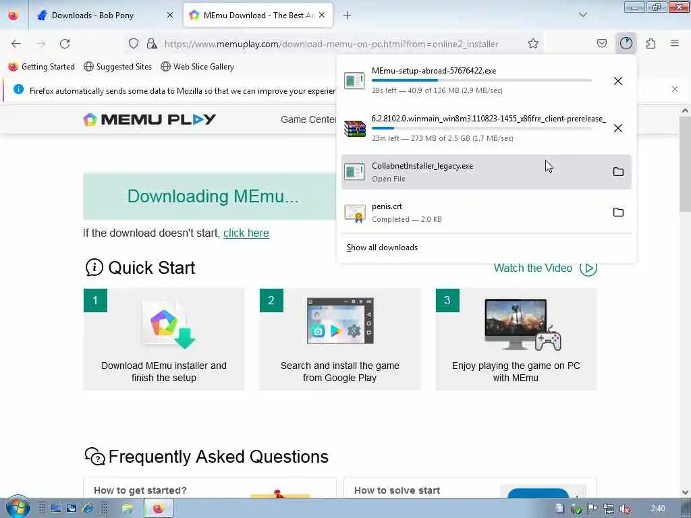Click the Firefox taskbar button
Viewport: 691px width, 518px height.
click(159, 509)
